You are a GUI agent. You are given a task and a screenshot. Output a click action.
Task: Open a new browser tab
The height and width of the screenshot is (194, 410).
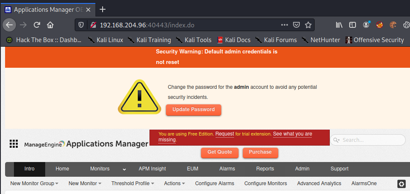click(x=103, y=9)
